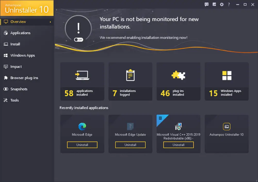Viewport: 258px width, 182px height.
Task: Click the Overview monitor icon
Action: (6, 22)
